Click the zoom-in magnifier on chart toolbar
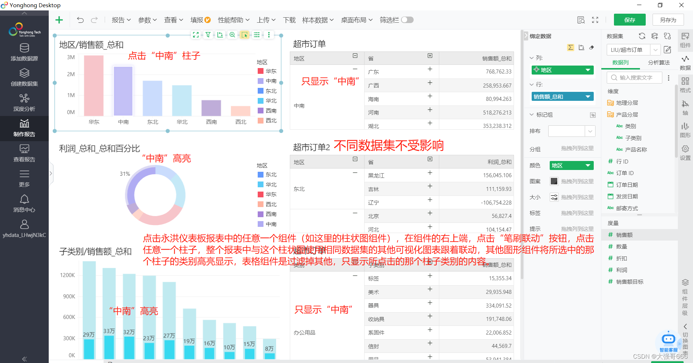Screen dimensions: 693x363 click(232, 35)
